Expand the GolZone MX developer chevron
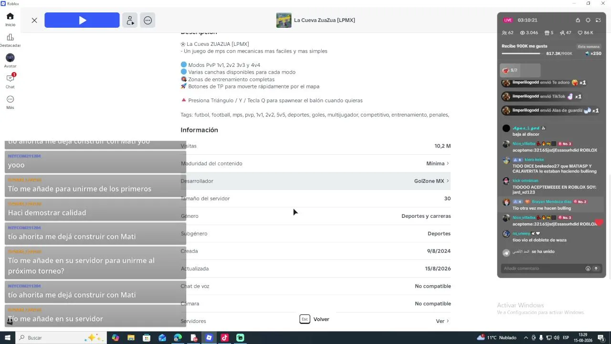 pyautogui.click(x=448, y=181)
